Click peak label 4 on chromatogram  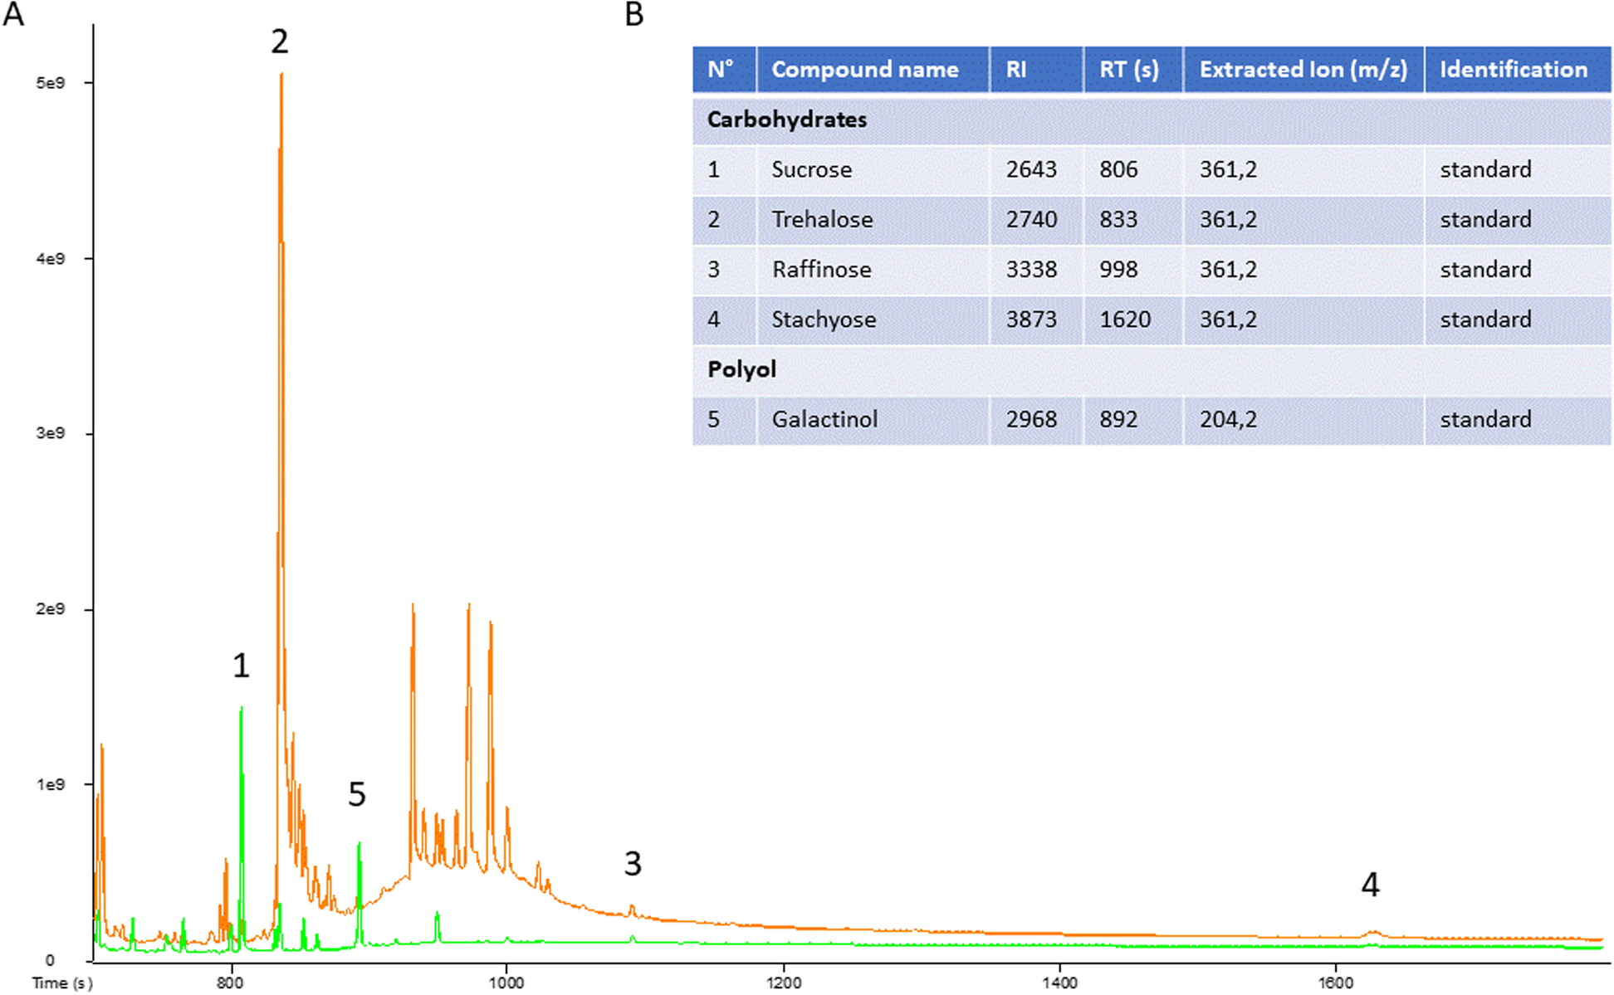point(1370,885)
